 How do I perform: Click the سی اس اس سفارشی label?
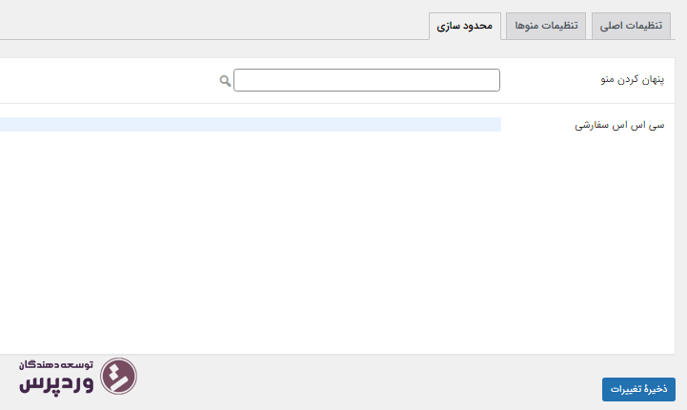point(619,126)
